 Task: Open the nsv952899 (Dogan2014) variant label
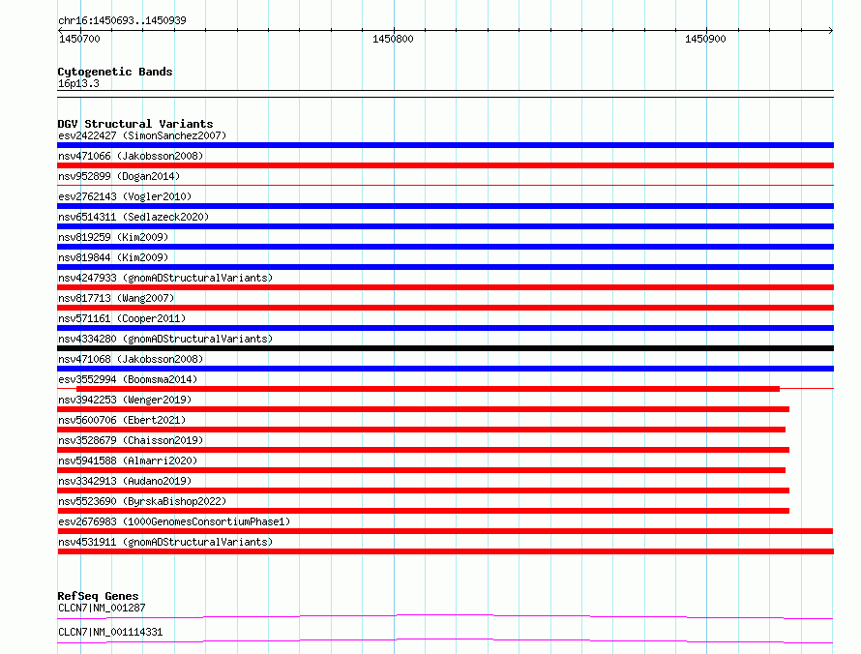coord(119,176)
